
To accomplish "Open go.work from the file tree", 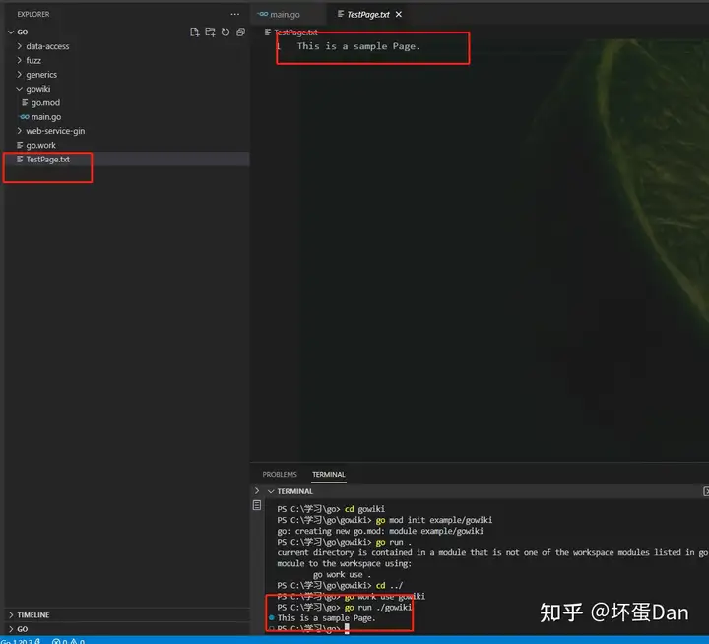I will [x=40, y=145].
